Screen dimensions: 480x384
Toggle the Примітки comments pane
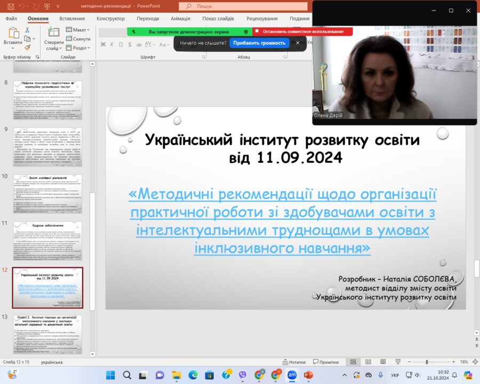click(326, 362)
